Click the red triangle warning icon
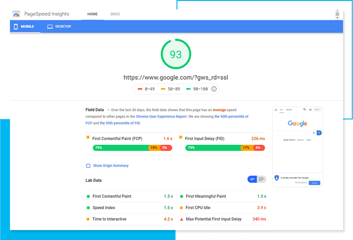Image resolution: width=353 pixels, height=240 pixels. (x=181, y=219)
